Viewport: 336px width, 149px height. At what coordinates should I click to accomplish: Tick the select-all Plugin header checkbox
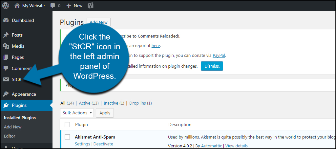[67, 124]
